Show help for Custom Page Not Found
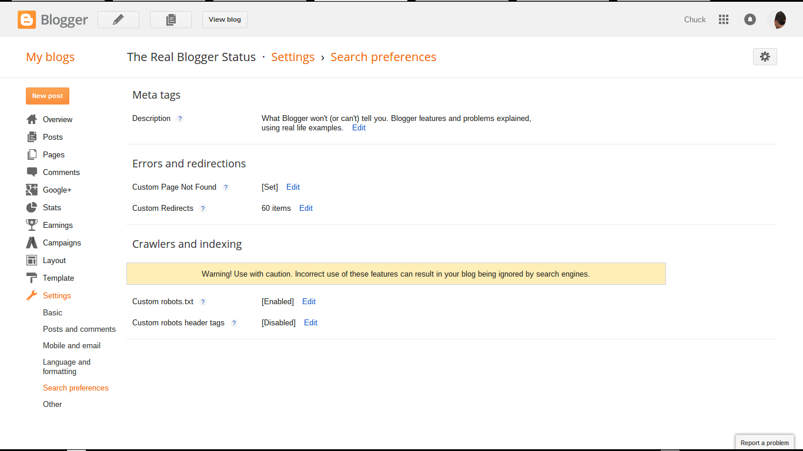 (x=226, y=187)
